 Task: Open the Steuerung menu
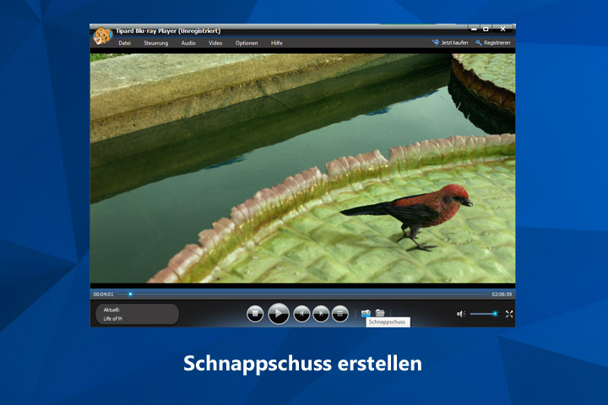156,43
